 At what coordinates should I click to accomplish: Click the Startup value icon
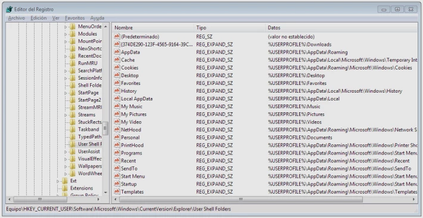117,184
